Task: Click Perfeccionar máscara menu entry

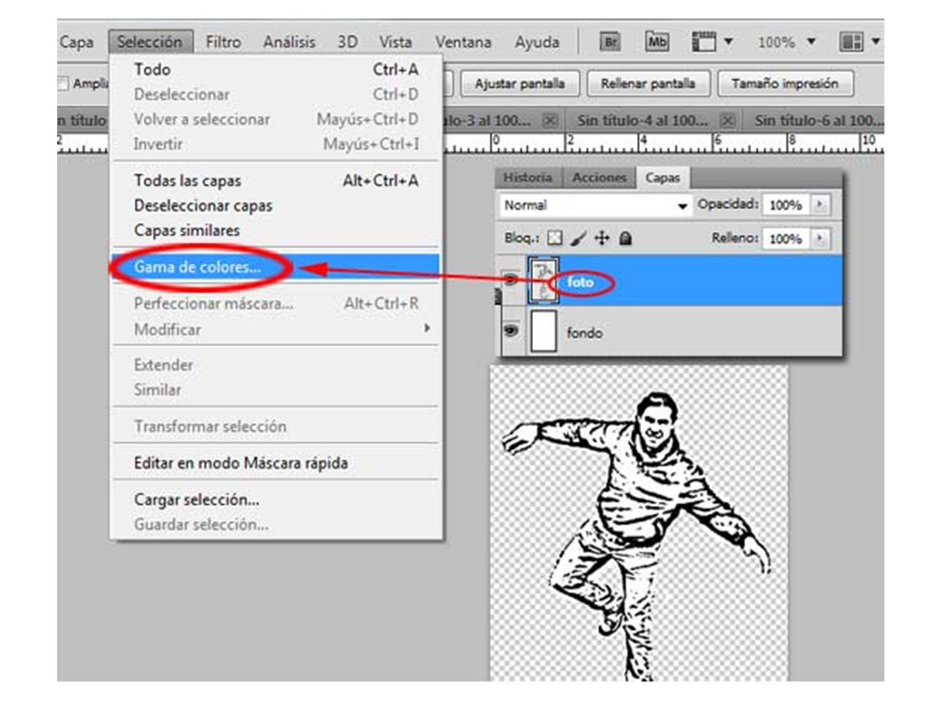Action: 275,304
